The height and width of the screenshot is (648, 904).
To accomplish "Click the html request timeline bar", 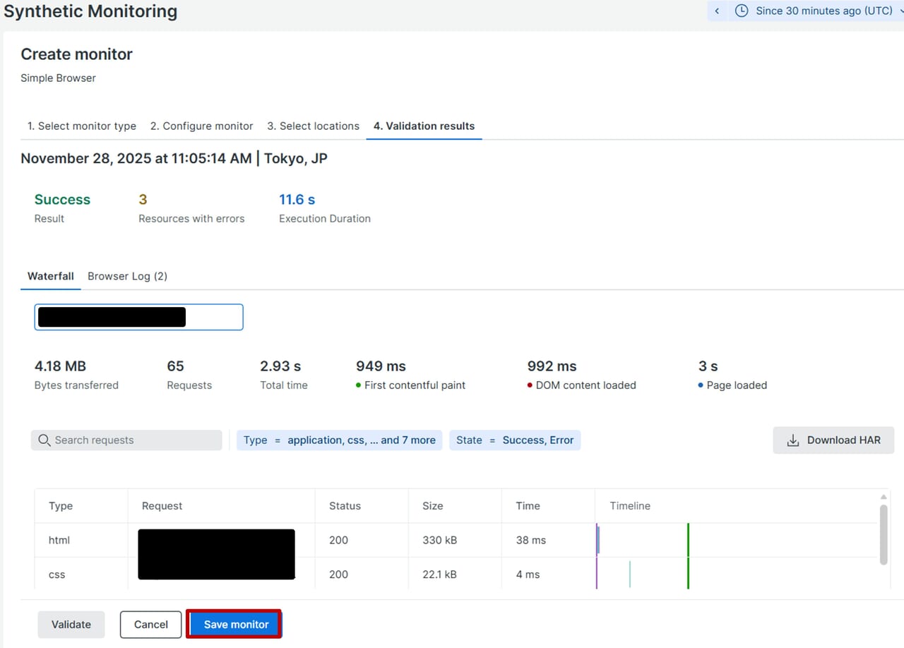I will 598,540.
